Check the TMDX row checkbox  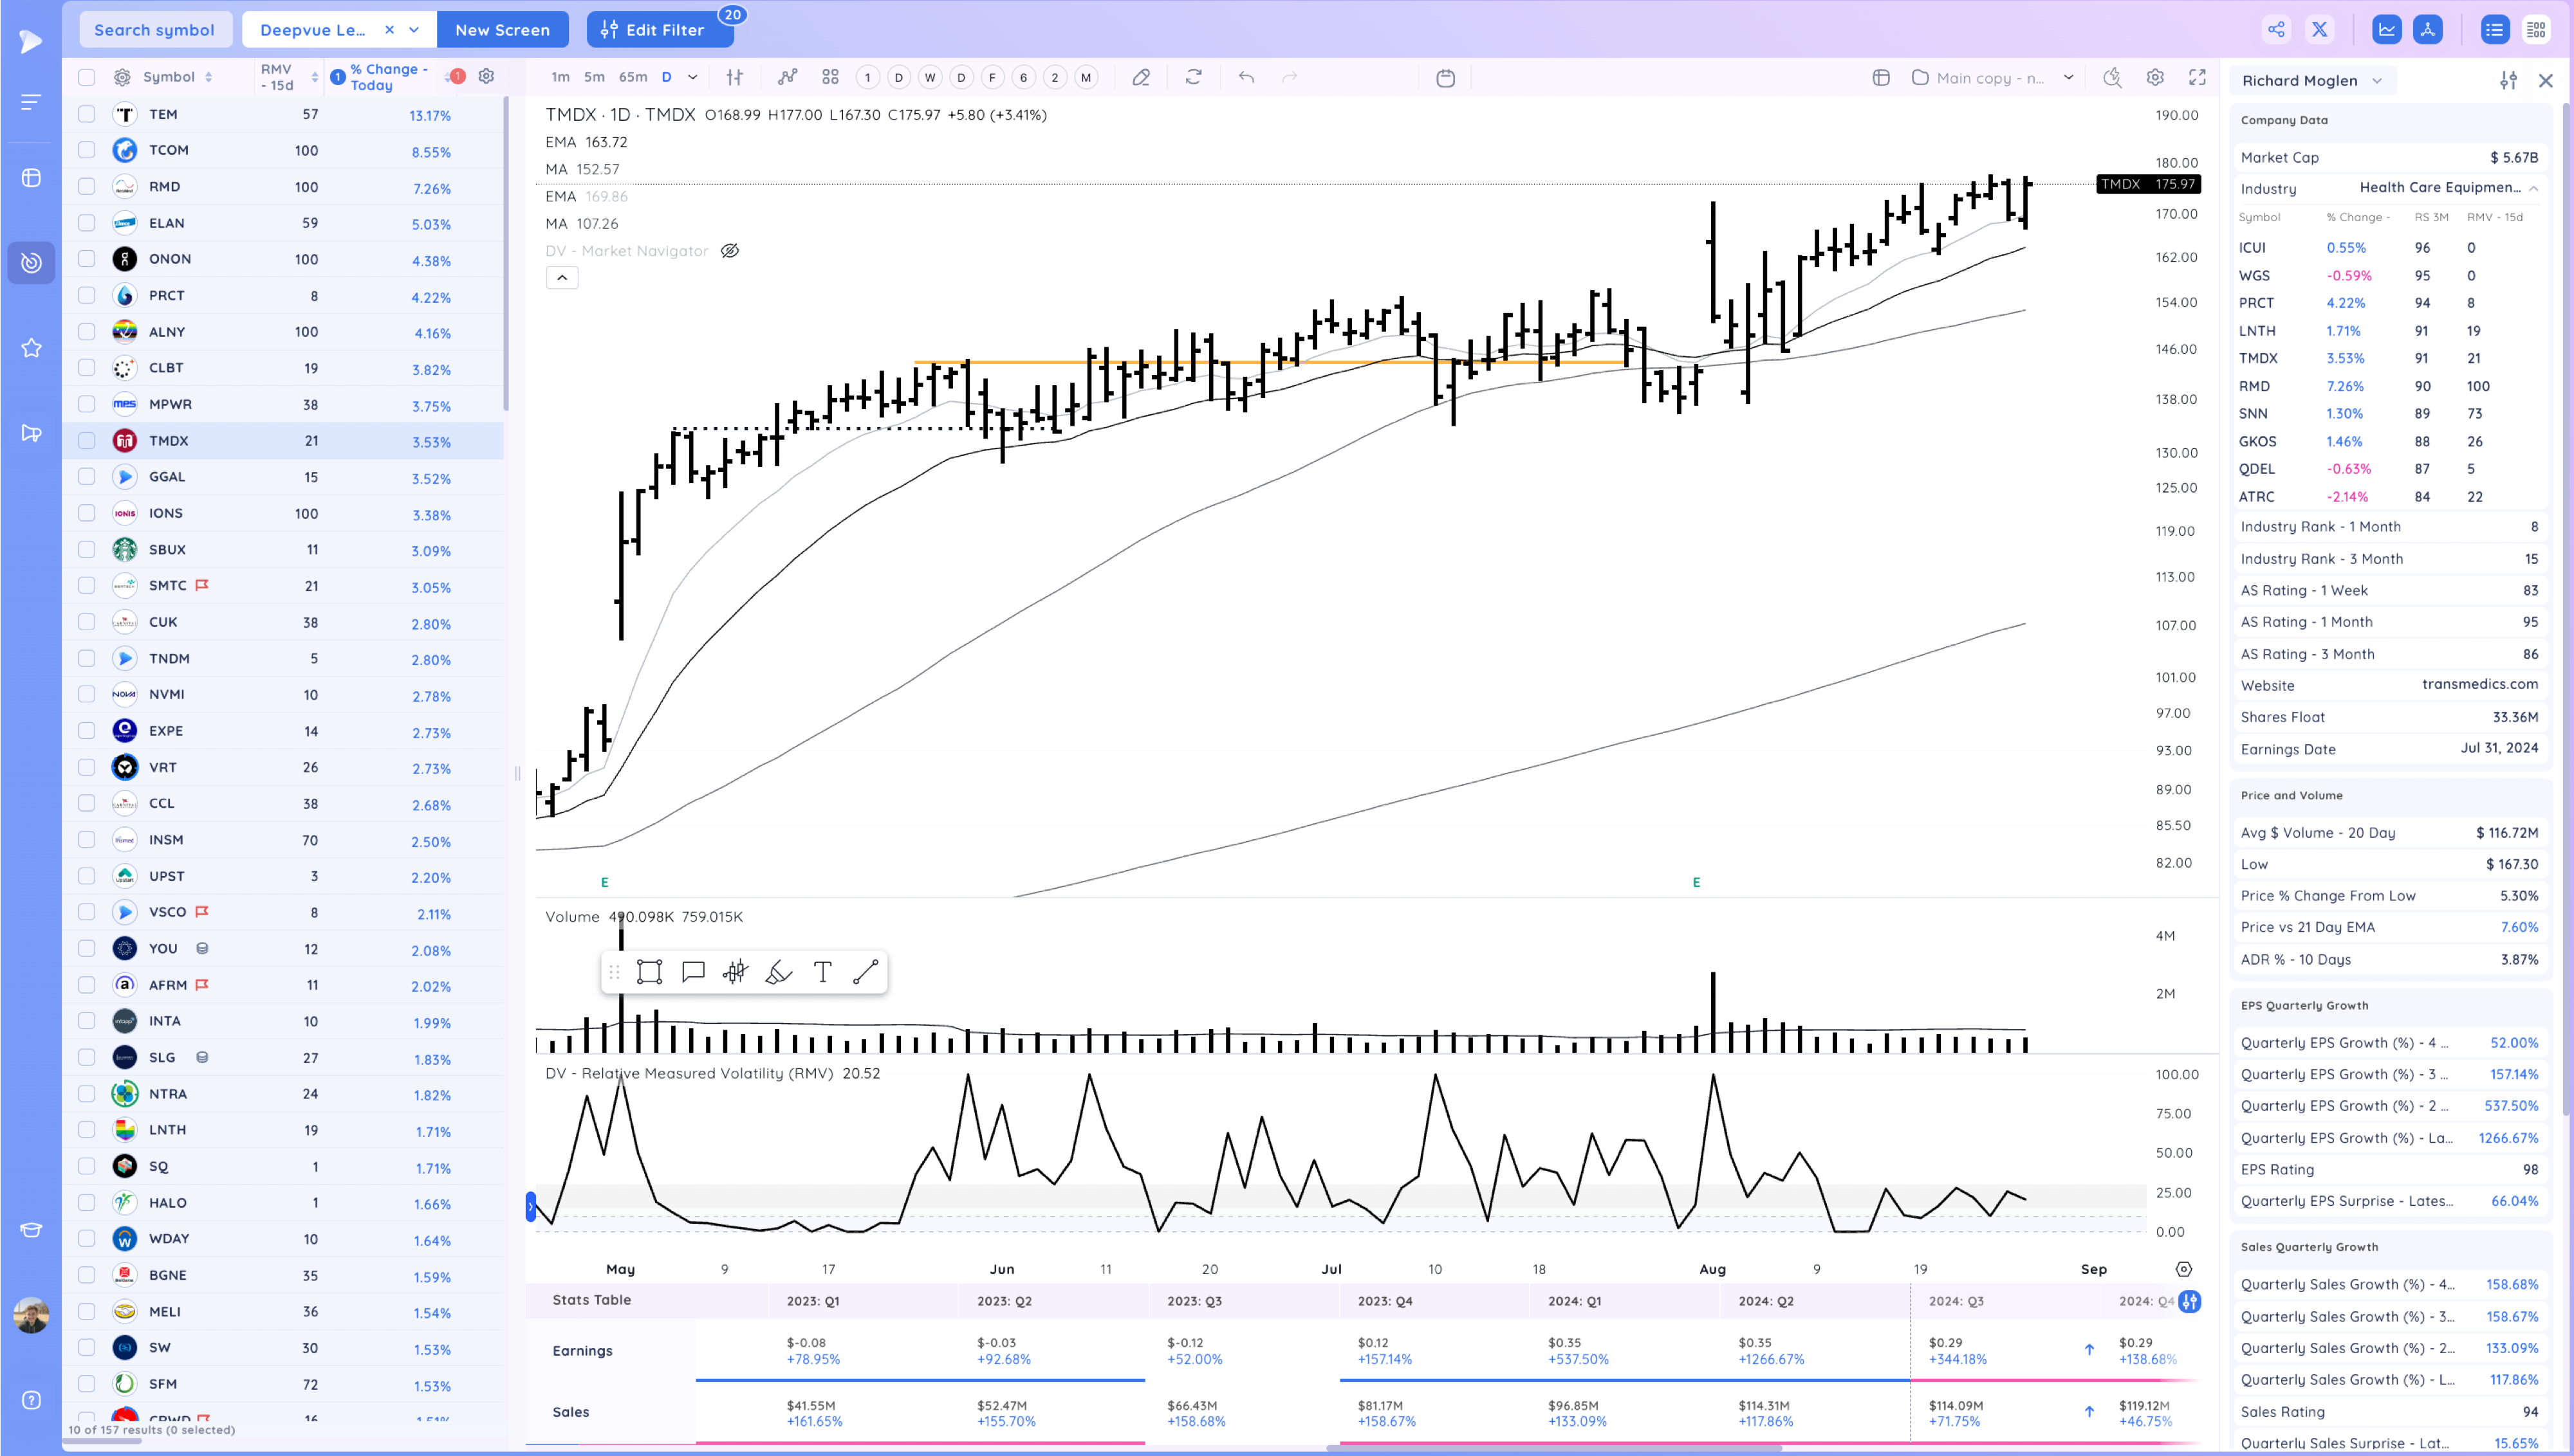[x=87, y=441]
